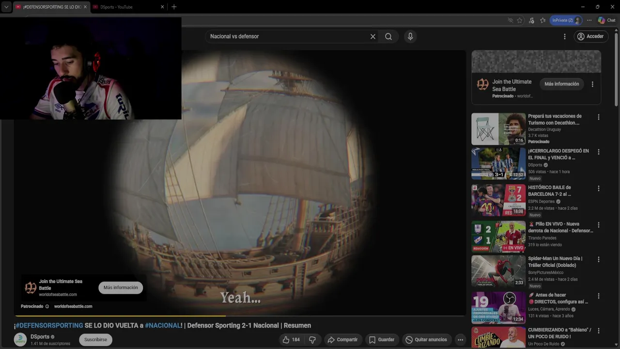Open options for Antes de hacer DIRECTOS

click(599, 296)
